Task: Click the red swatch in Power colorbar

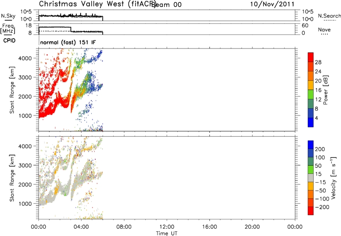Action: [x=311, y=57]
